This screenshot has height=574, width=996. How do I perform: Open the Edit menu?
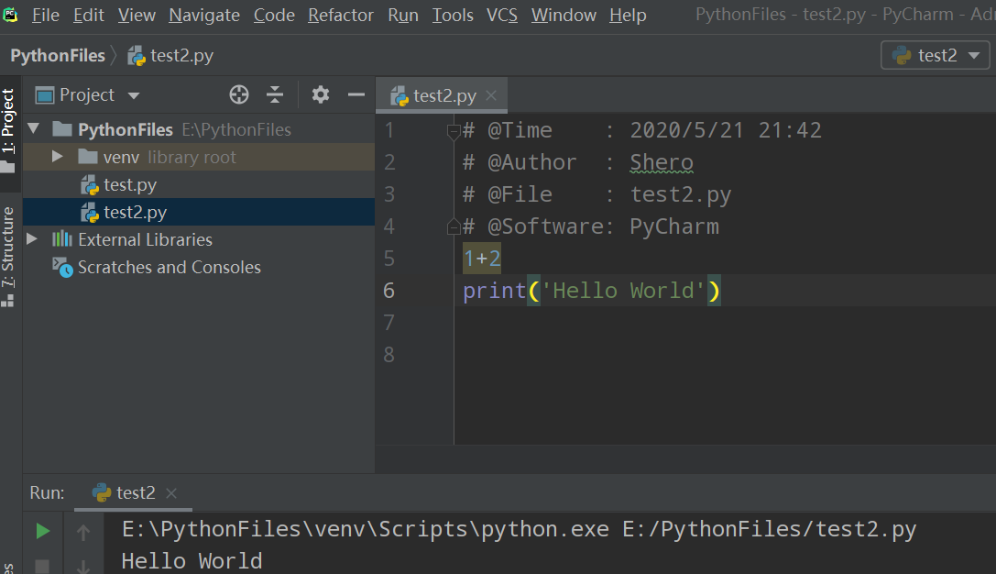88,15
